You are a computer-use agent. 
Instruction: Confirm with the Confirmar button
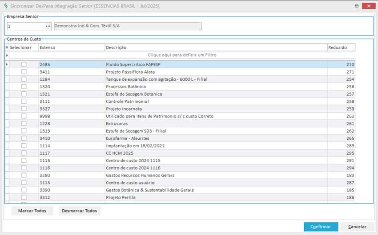(x=321, y=227)
